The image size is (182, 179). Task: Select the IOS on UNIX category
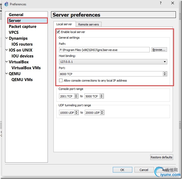(x=21, y=50)
